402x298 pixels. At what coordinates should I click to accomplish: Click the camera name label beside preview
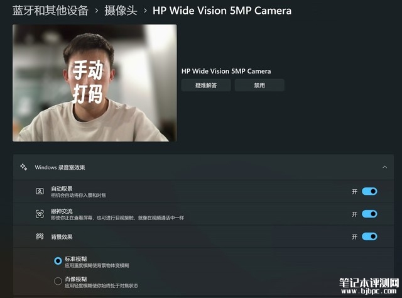click(226, 71)
